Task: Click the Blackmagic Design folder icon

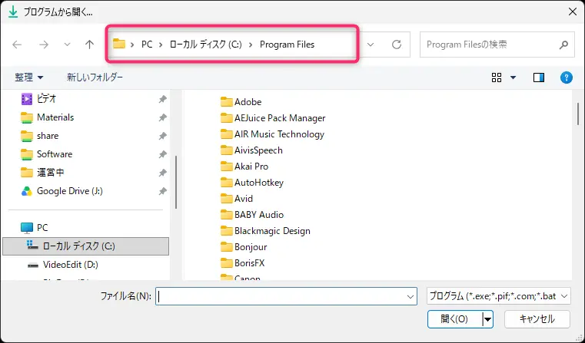Action: click(x=227, y=231)
